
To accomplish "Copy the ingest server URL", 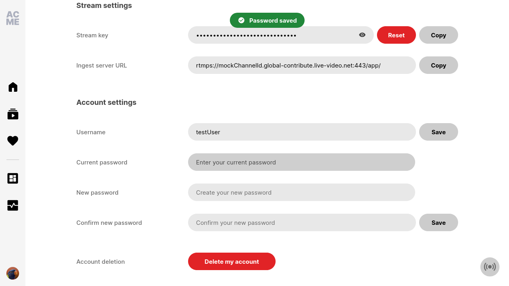I will point(439,65).
